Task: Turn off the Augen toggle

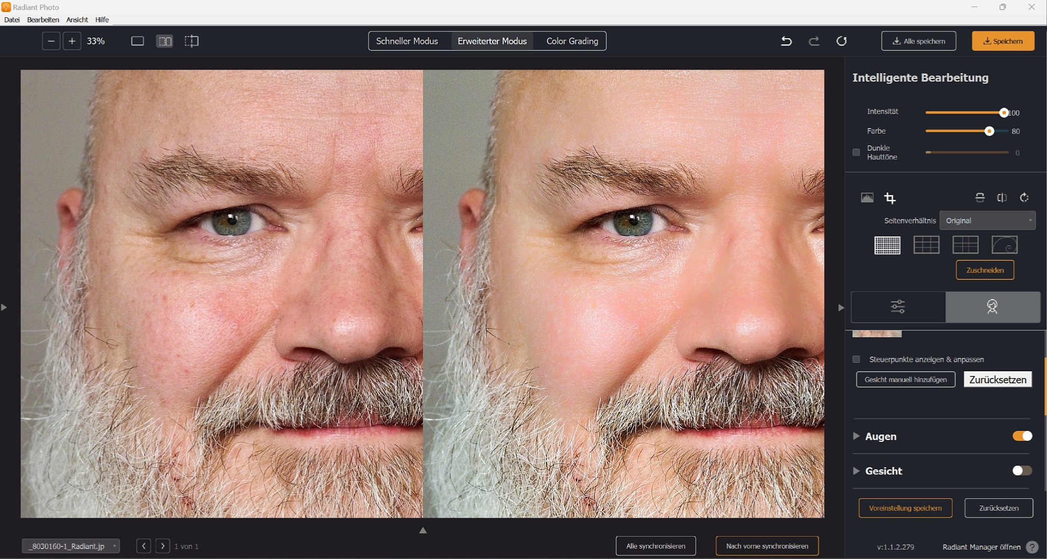Action: click(1022, 436)
